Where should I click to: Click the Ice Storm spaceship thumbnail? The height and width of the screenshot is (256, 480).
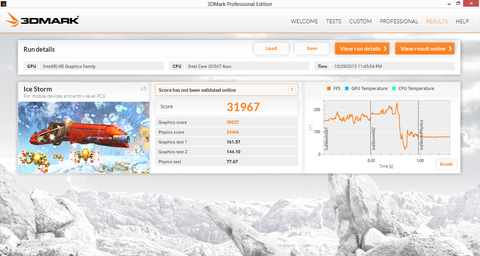[84, 137]
